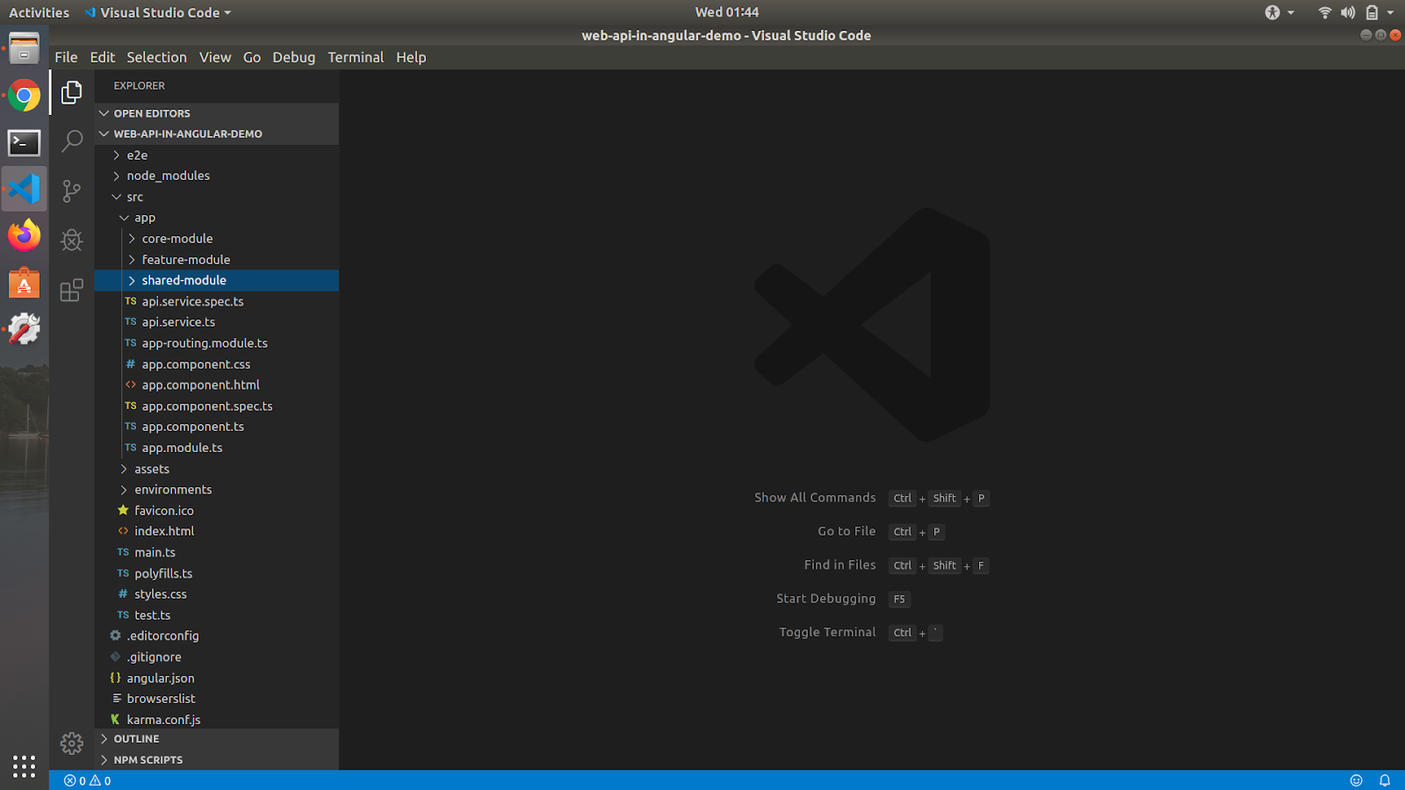
Task: Click the Visual Studio Code dock icon
Action: pyautogui.click(x=25, y=189)
